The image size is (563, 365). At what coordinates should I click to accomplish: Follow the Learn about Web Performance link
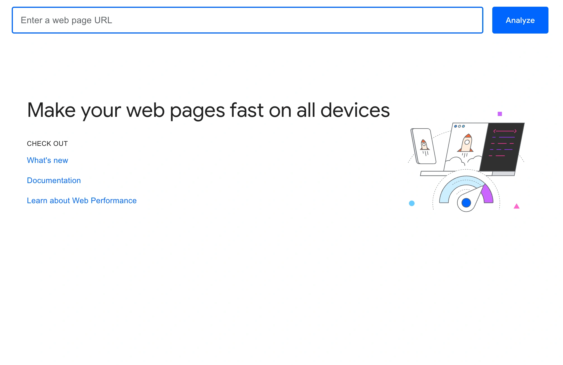pyautogui.click(x=81, y=200)
